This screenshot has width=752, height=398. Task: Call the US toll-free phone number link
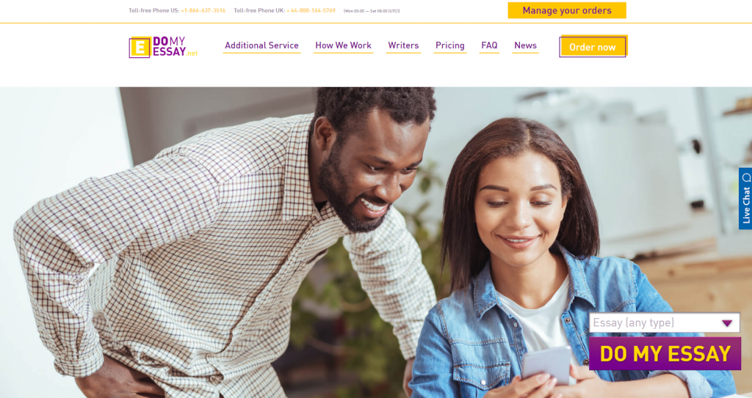[203, 10]
